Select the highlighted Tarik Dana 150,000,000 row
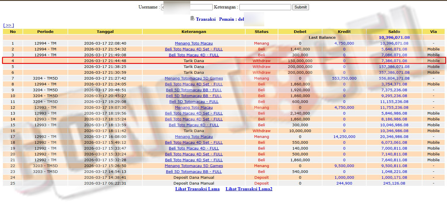Screen dimensions: 447x205 (x=224, y=61)
